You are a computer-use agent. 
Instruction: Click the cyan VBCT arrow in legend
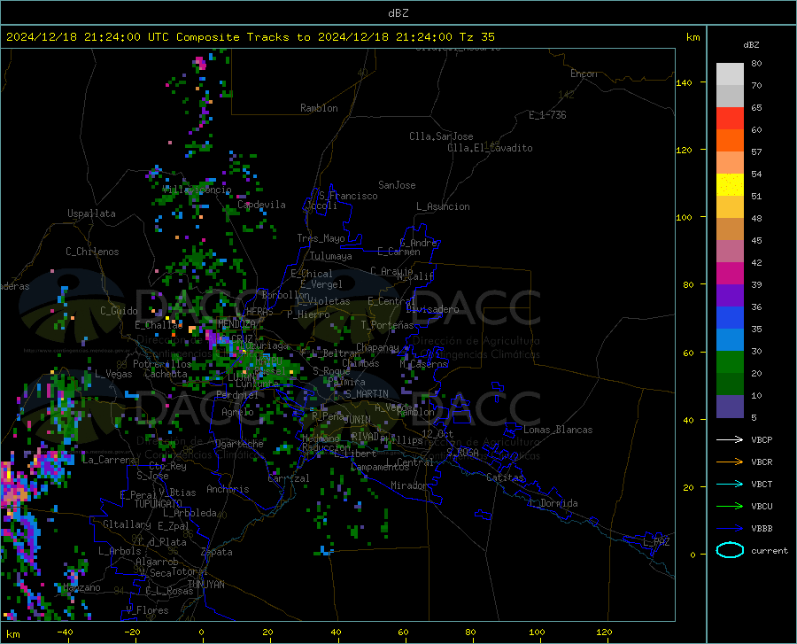point(730,484)
